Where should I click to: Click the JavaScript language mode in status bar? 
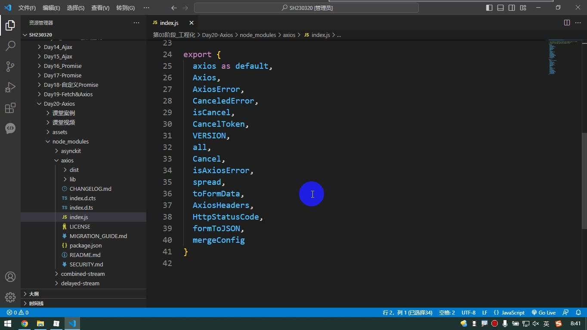click(509, 313)
